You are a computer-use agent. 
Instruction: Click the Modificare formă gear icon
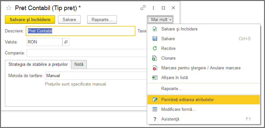point(155,110)
